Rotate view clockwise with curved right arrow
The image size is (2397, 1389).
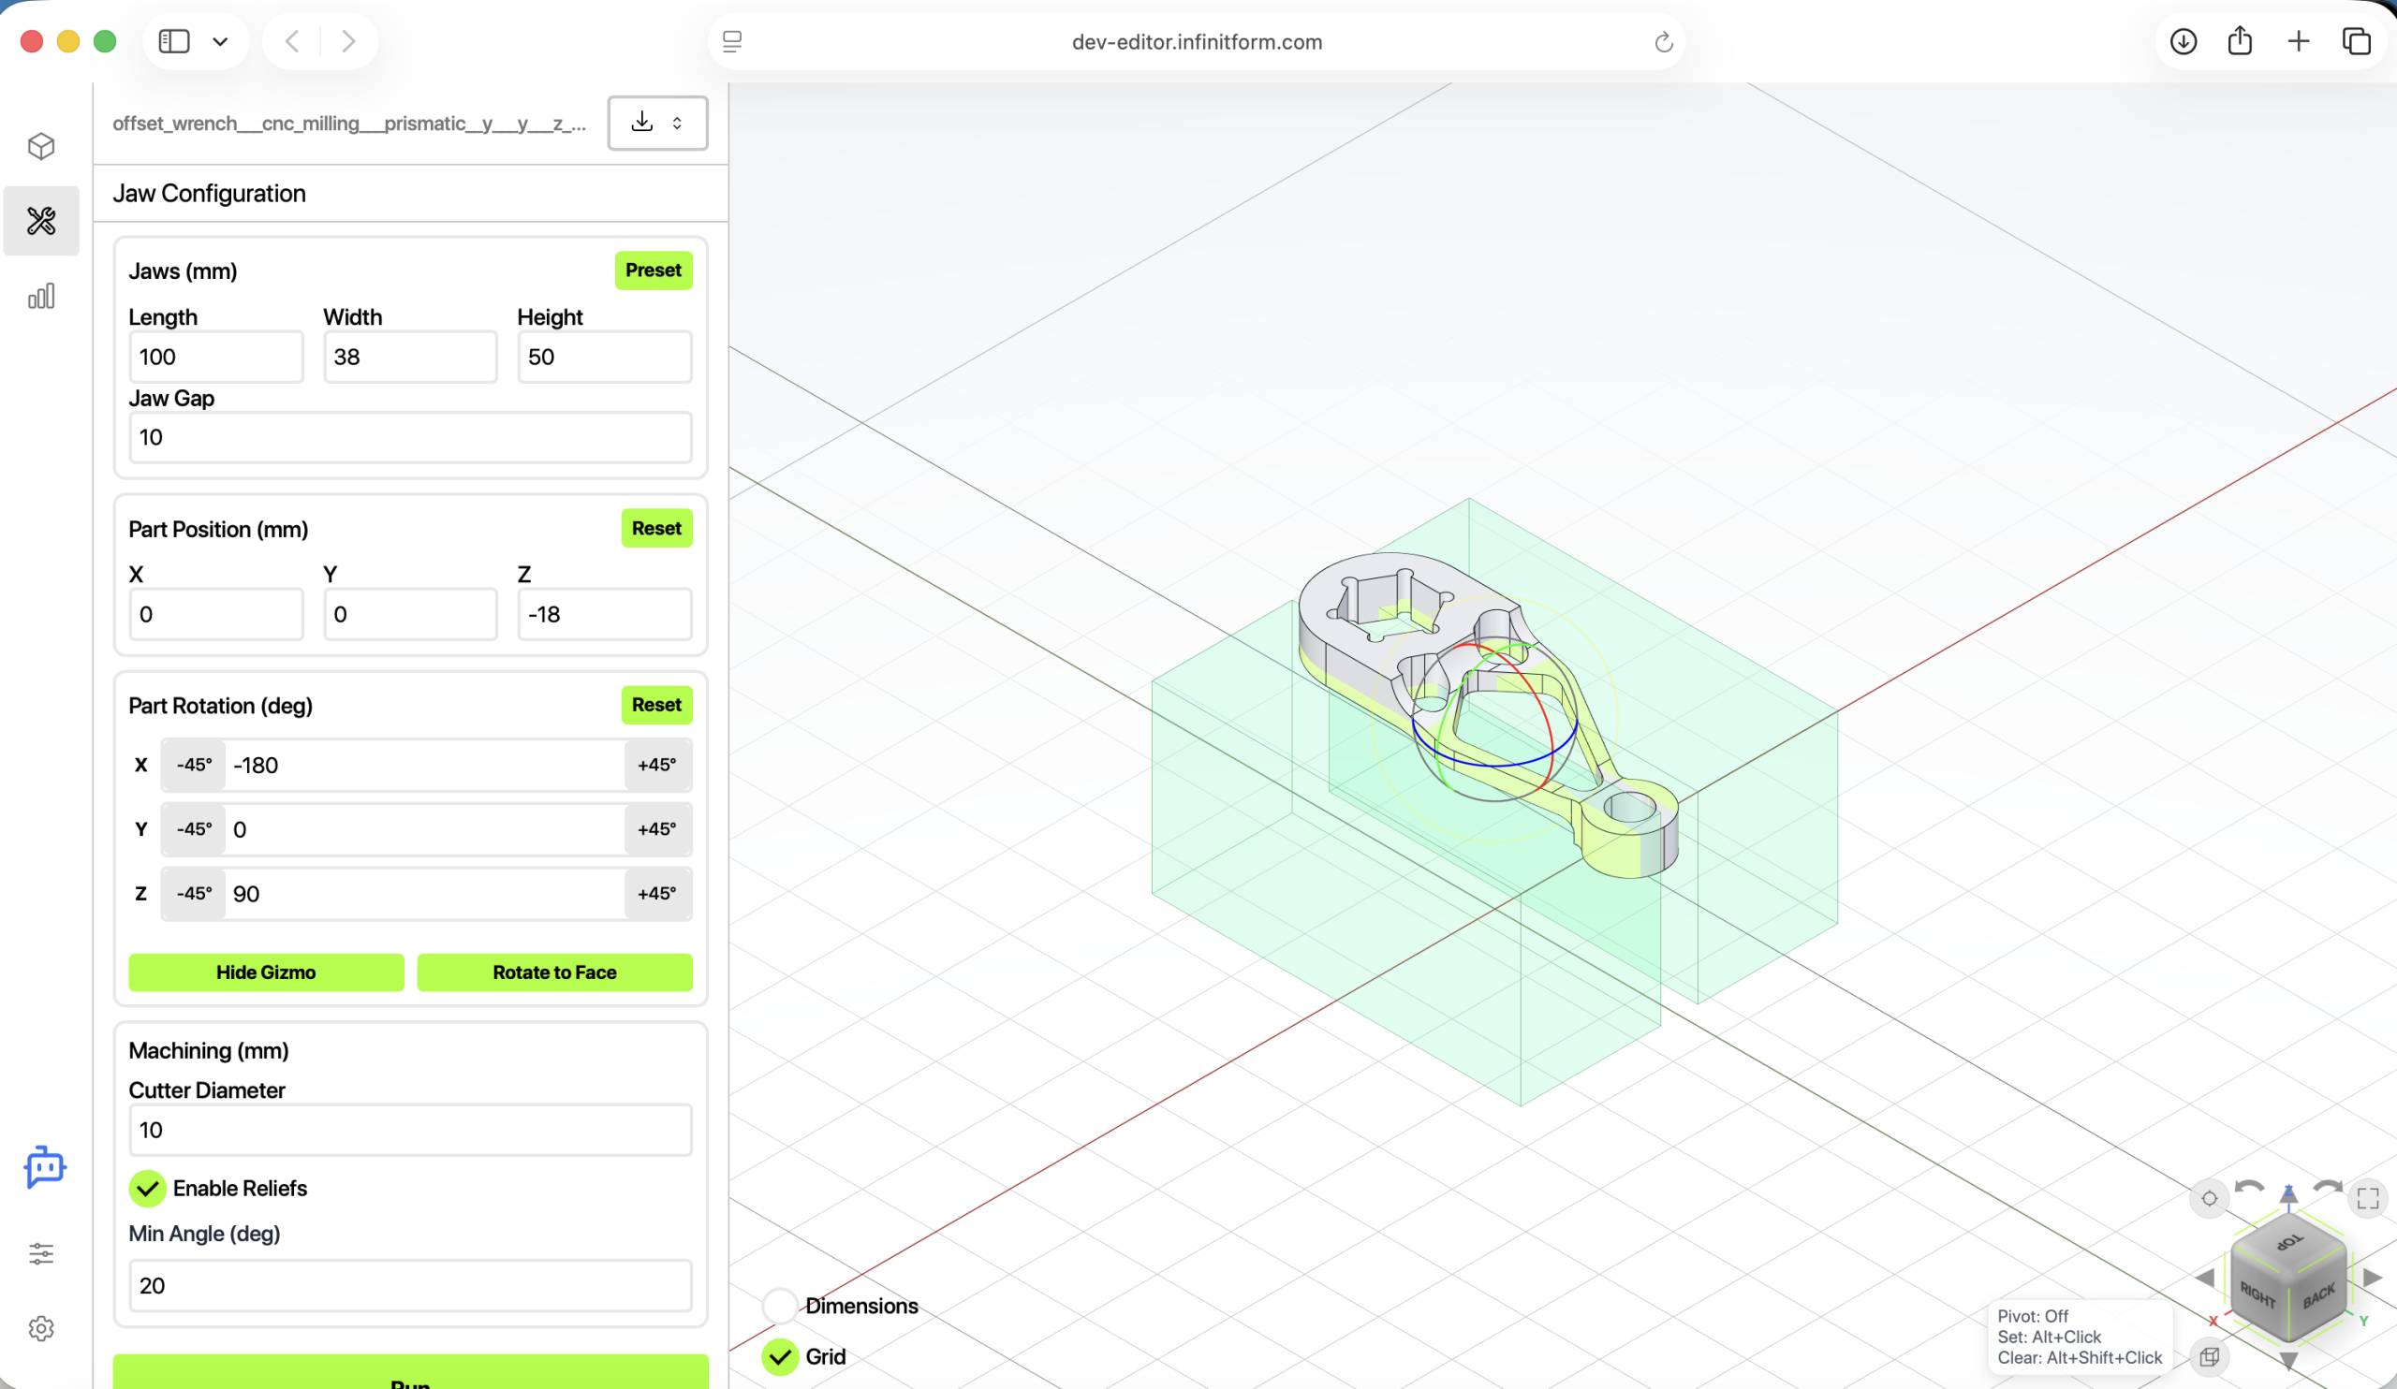[2328, 1187]
